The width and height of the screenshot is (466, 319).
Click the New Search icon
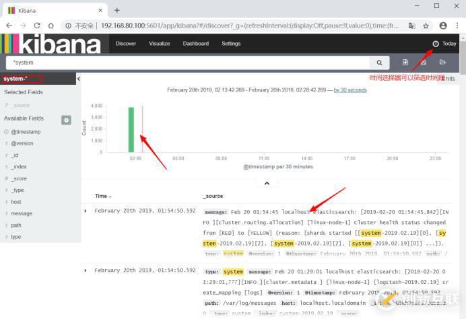click(405, 62)
